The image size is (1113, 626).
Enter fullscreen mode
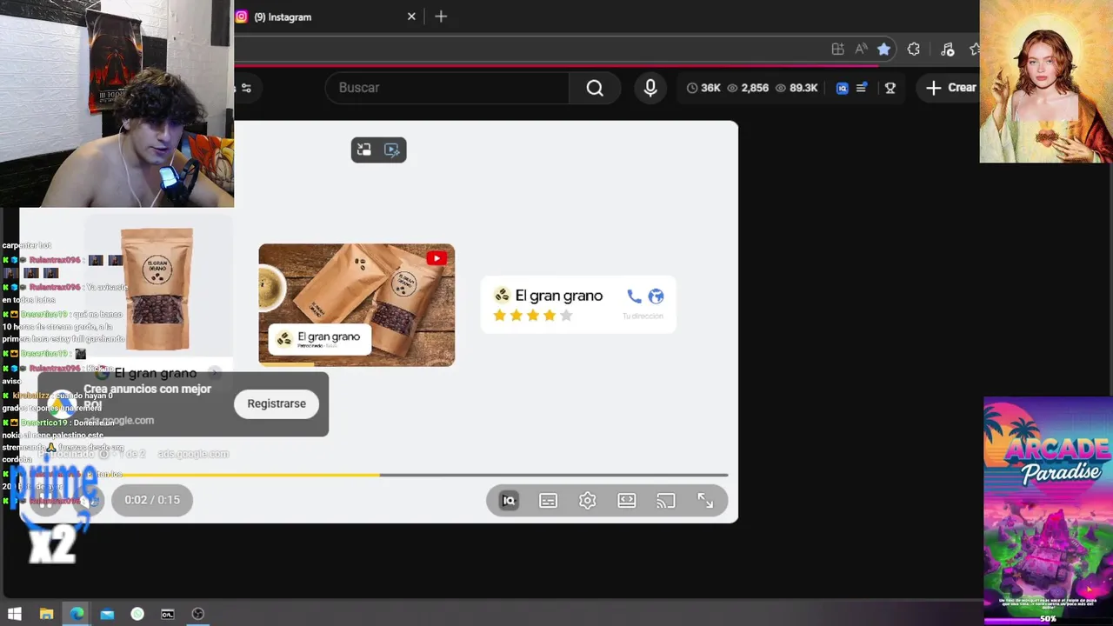705,501
